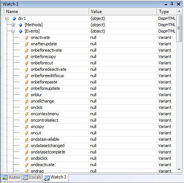
Task: Click the blue cube icon next to div1
Action: pos(14,19)
